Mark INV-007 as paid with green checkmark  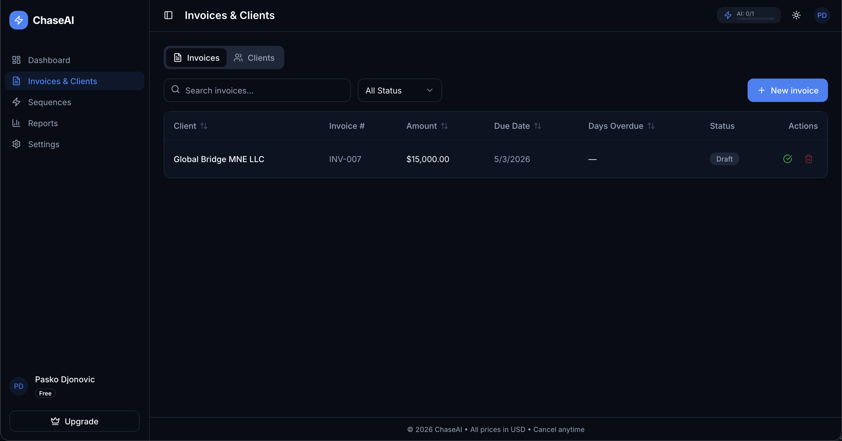tap(788, 159)
